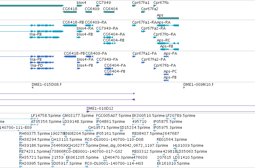Click EST LP14758.5prime
Viewport: 255px width, 168px height.
click(x=46, y=116)
